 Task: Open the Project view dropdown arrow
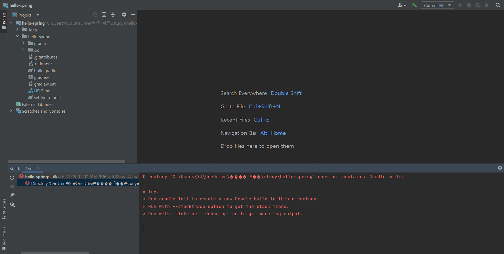click(x=38, y=15)
